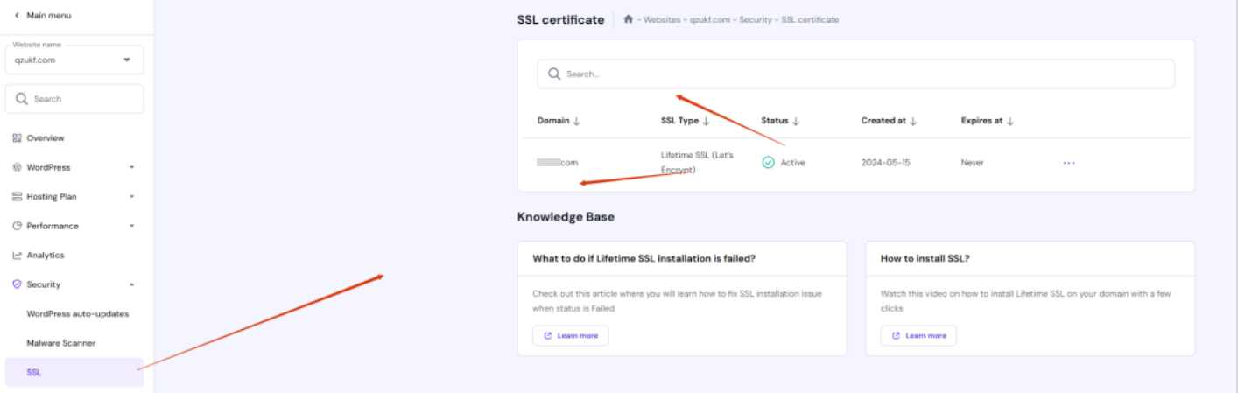Viewport: 1238px width, 393px height.
Task: Click the Hosting Plan server icon
Action: click(x=17, y=197)
